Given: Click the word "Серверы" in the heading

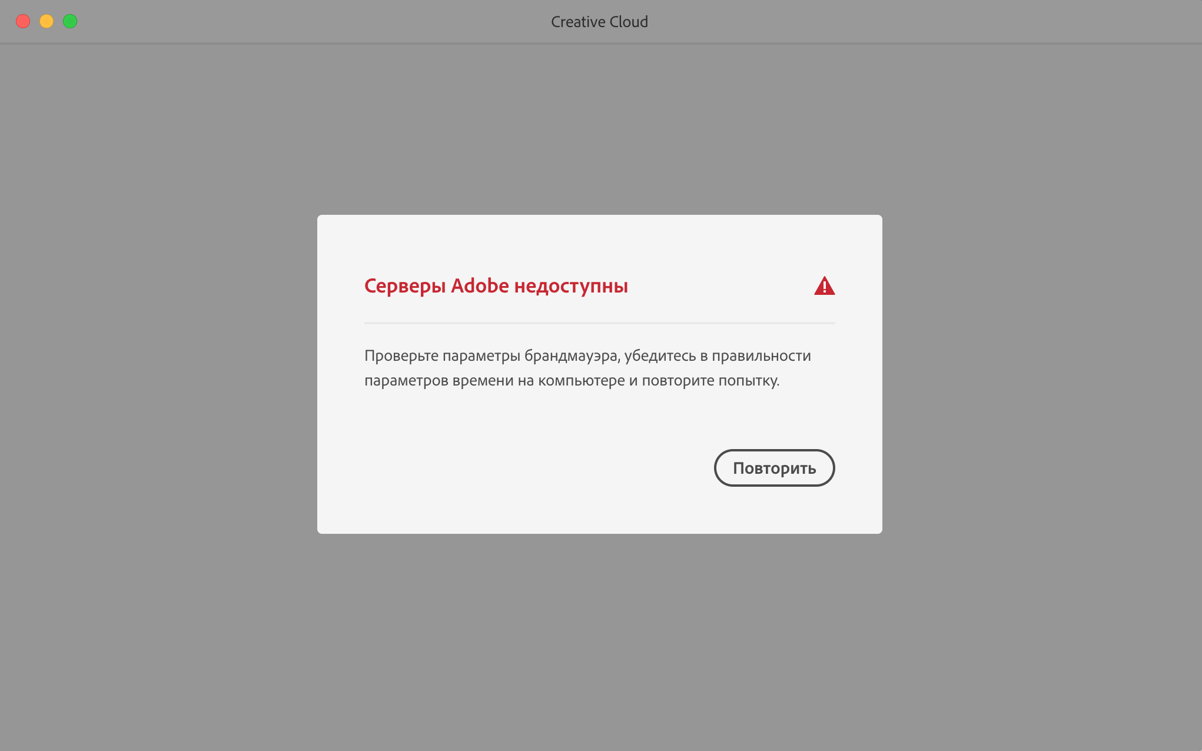Looking at the screenshot, I should coord(405,286).
